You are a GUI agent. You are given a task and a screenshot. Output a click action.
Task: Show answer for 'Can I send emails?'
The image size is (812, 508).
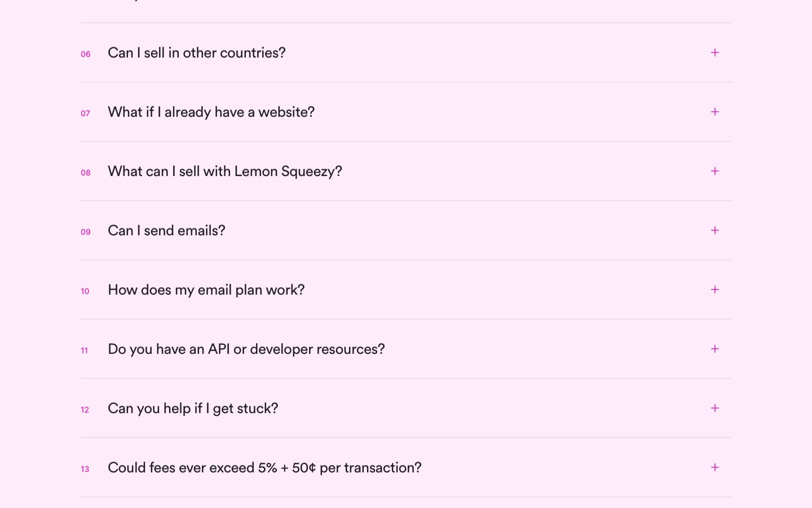[x=166, y=230]
